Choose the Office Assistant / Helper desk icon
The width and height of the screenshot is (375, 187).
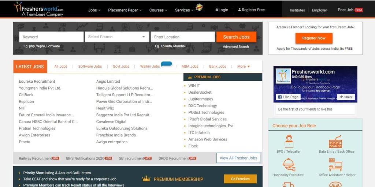(x=335, y=165)
